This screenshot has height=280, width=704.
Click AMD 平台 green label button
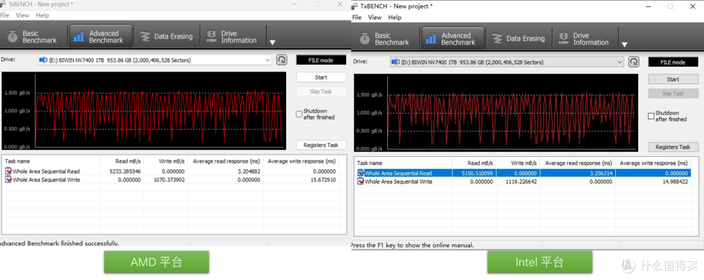156,262
